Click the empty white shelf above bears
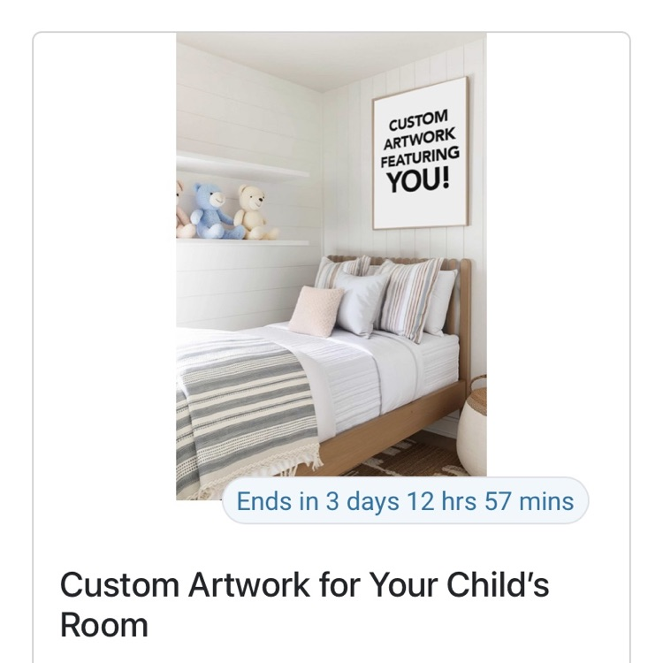663x663 pixels. coord(242,167)
